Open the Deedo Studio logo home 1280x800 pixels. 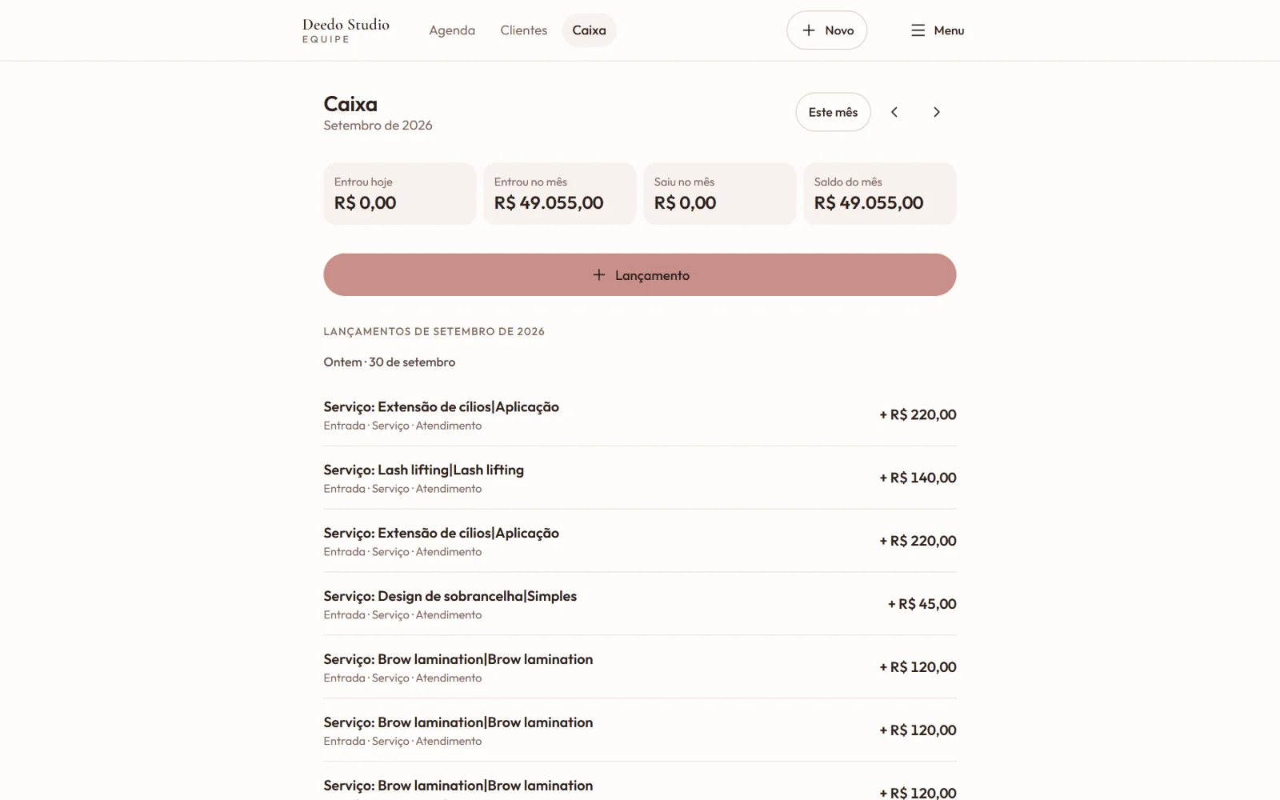[346, 30]
